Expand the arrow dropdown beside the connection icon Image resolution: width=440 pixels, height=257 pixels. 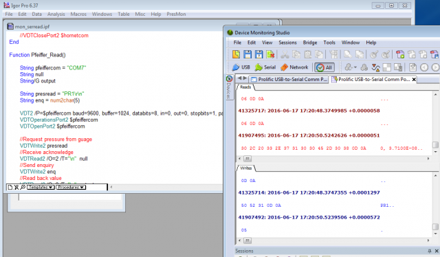(x=355, y=67)
